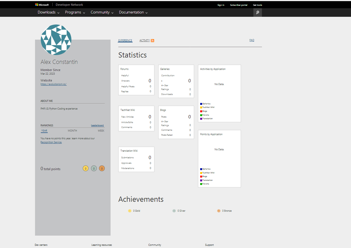Click Blogs red swatch in Activities legend

tap(201, 111)
